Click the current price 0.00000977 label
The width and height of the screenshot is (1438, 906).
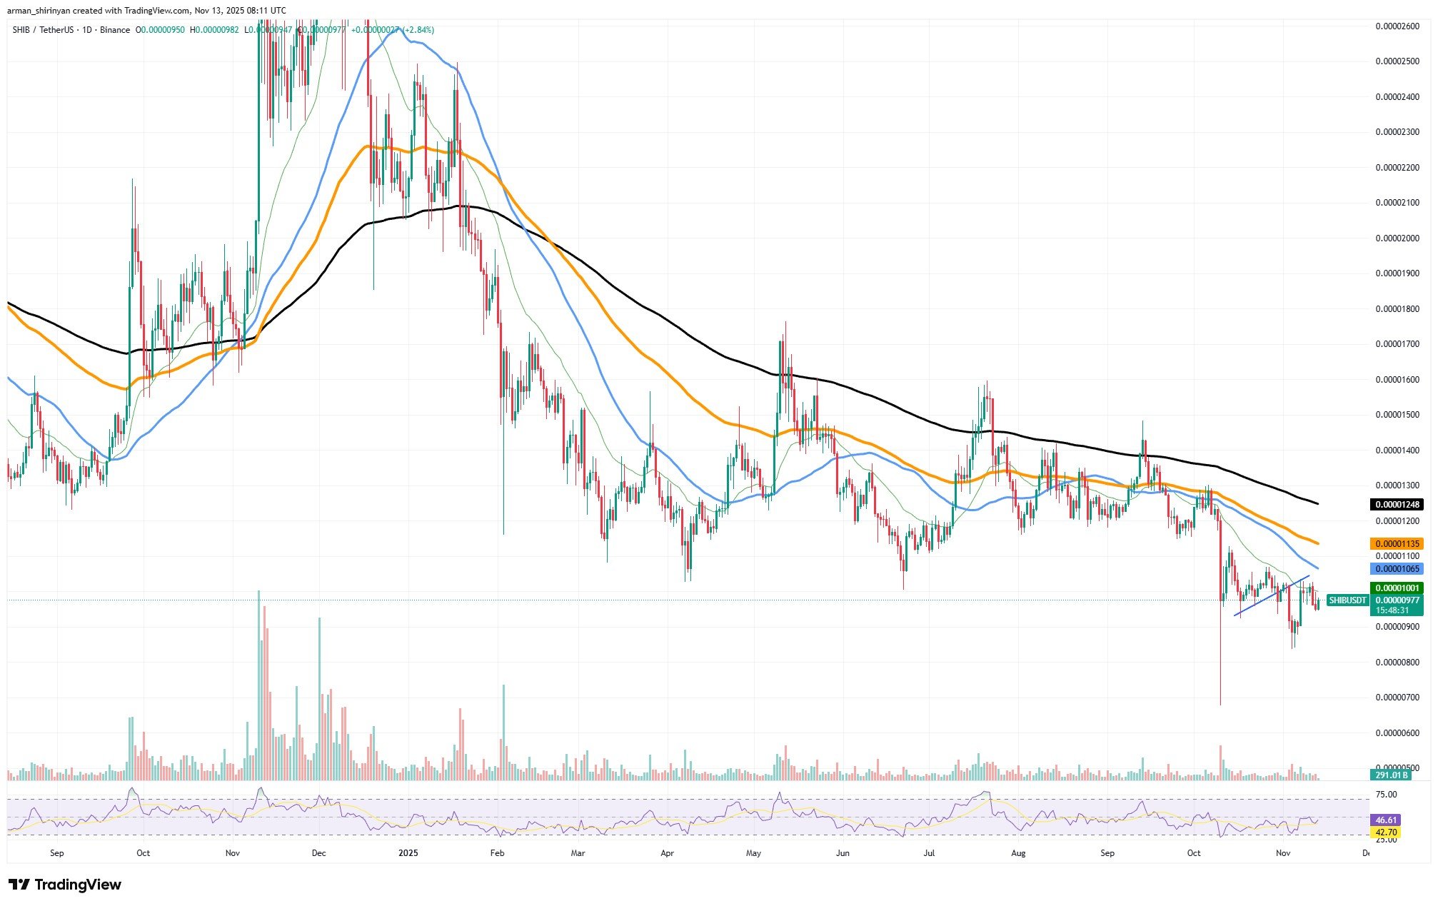[x=1396, y=600]
